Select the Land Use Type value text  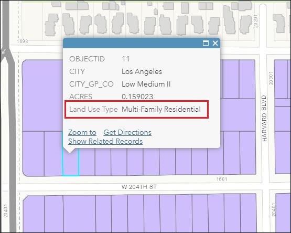161,109
